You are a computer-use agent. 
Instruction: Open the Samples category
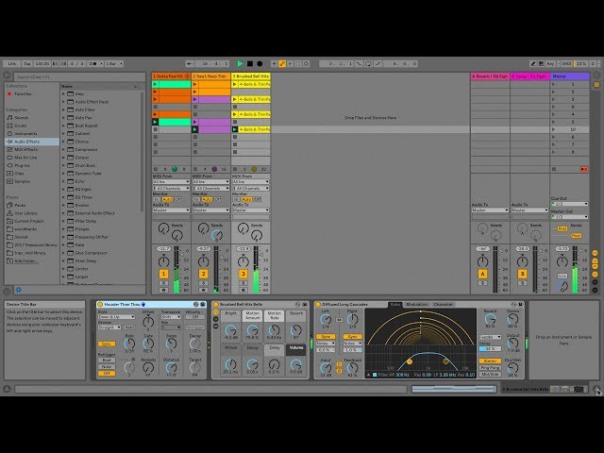22,181
